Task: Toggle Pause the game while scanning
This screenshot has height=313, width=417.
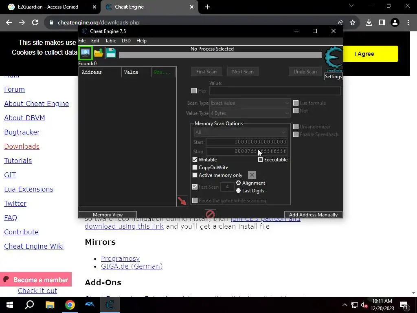Action: point(195,201)
